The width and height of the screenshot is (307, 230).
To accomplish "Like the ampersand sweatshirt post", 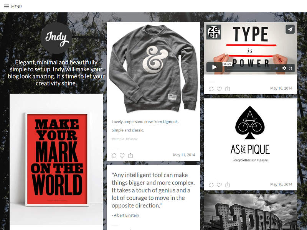I will click(x=122, y=156).
